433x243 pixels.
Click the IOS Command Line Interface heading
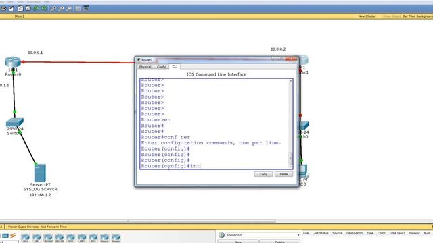216,74
